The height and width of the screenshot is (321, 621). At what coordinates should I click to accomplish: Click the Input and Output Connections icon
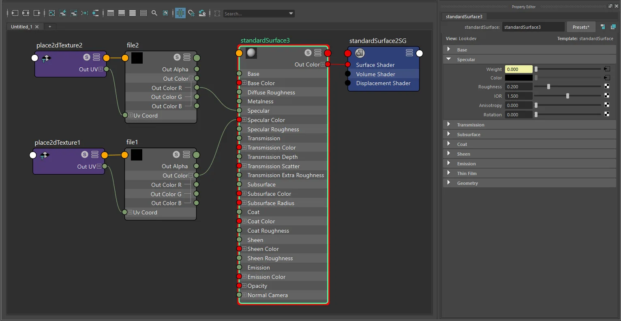pos(26,13)
